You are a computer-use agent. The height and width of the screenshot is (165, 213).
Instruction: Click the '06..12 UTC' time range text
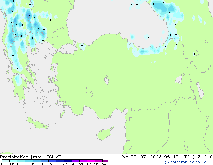[x=177, y=157]
